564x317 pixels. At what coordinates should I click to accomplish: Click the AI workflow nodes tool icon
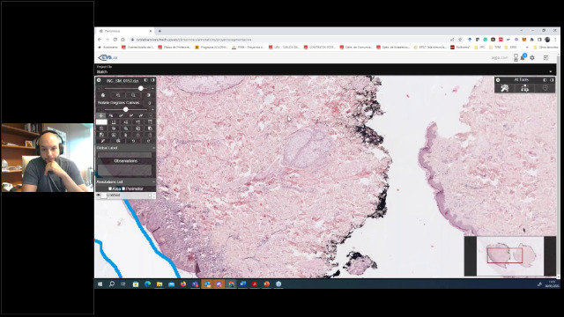[525, 88]
